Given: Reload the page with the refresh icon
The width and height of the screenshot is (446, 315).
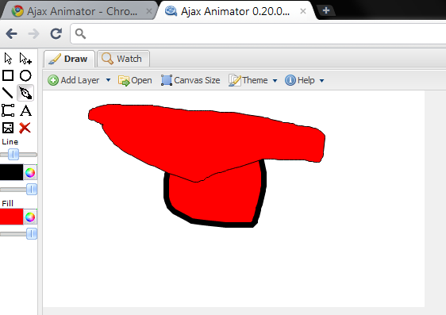Looking at the screenshot, I should point(56,33).
